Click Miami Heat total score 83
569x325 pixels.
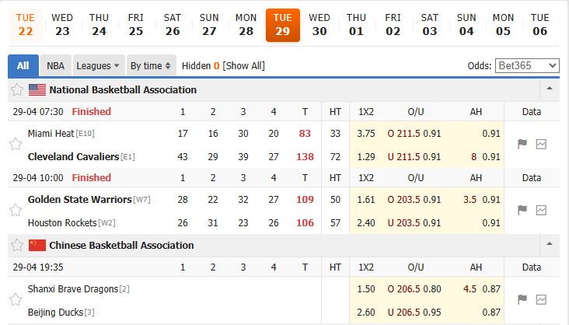pos(305,134)
